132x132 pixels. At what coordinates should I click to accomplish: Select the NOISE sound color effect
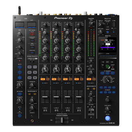pos(29,78)
